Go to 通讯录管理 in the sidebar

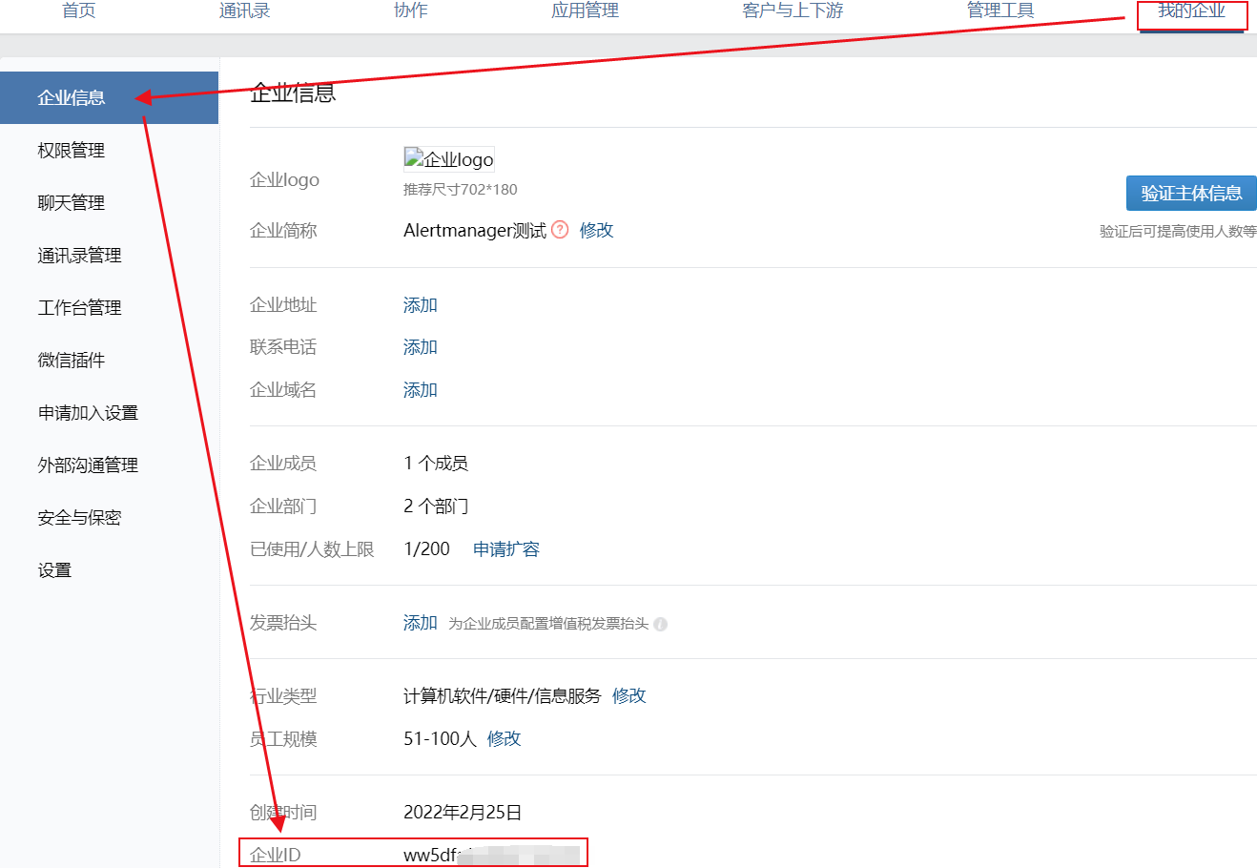click(x=80, y=255)
